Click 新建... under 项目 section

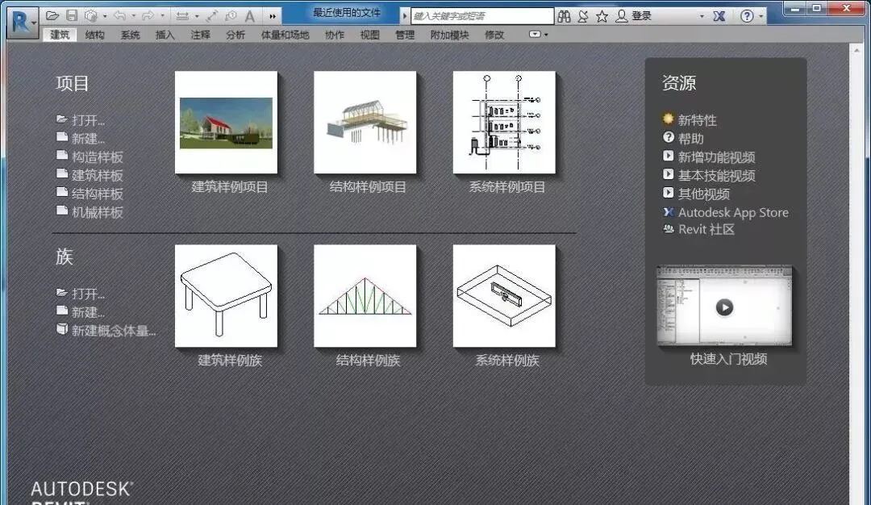pyautogui.click(x=81, y=138)
